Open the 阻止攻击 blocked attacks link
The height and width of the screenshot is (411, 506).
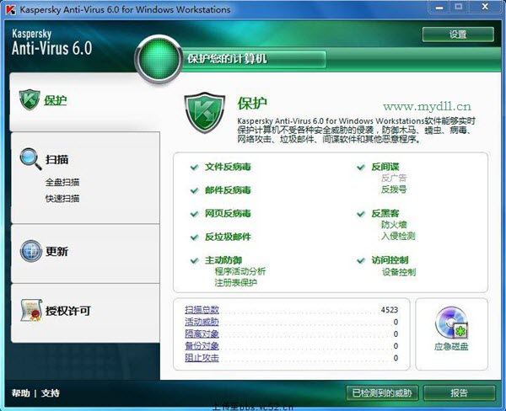point(202,358)
